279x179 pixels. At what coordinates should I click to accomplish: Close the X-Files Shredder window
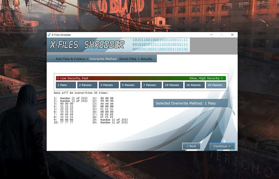tap(232, 35)
